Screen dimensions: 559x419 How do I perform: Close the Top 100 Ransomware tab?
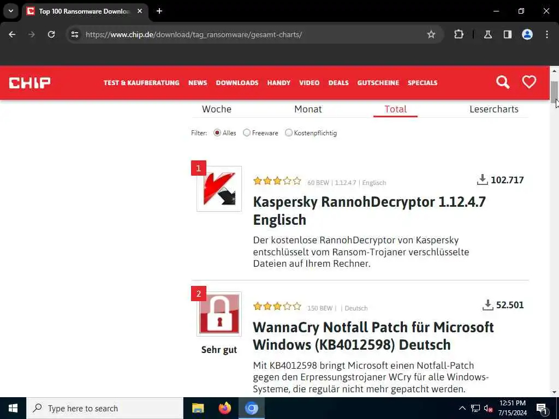(x=140, y=11)
